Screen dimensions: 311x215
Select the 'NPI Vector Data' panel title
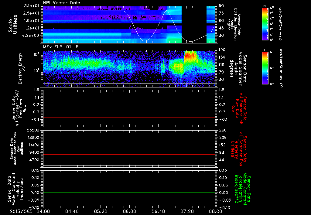pos(62,3)
